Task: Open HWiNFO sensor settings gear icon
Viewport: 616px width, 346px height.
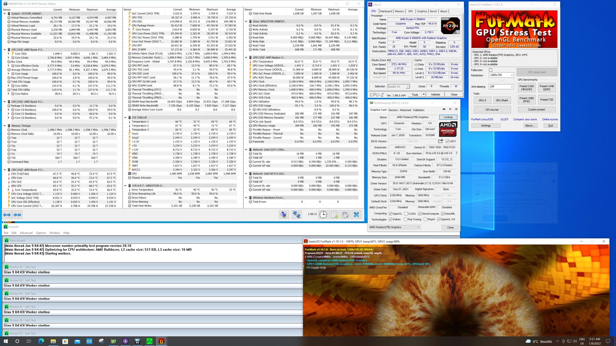Action: point(345,214)
